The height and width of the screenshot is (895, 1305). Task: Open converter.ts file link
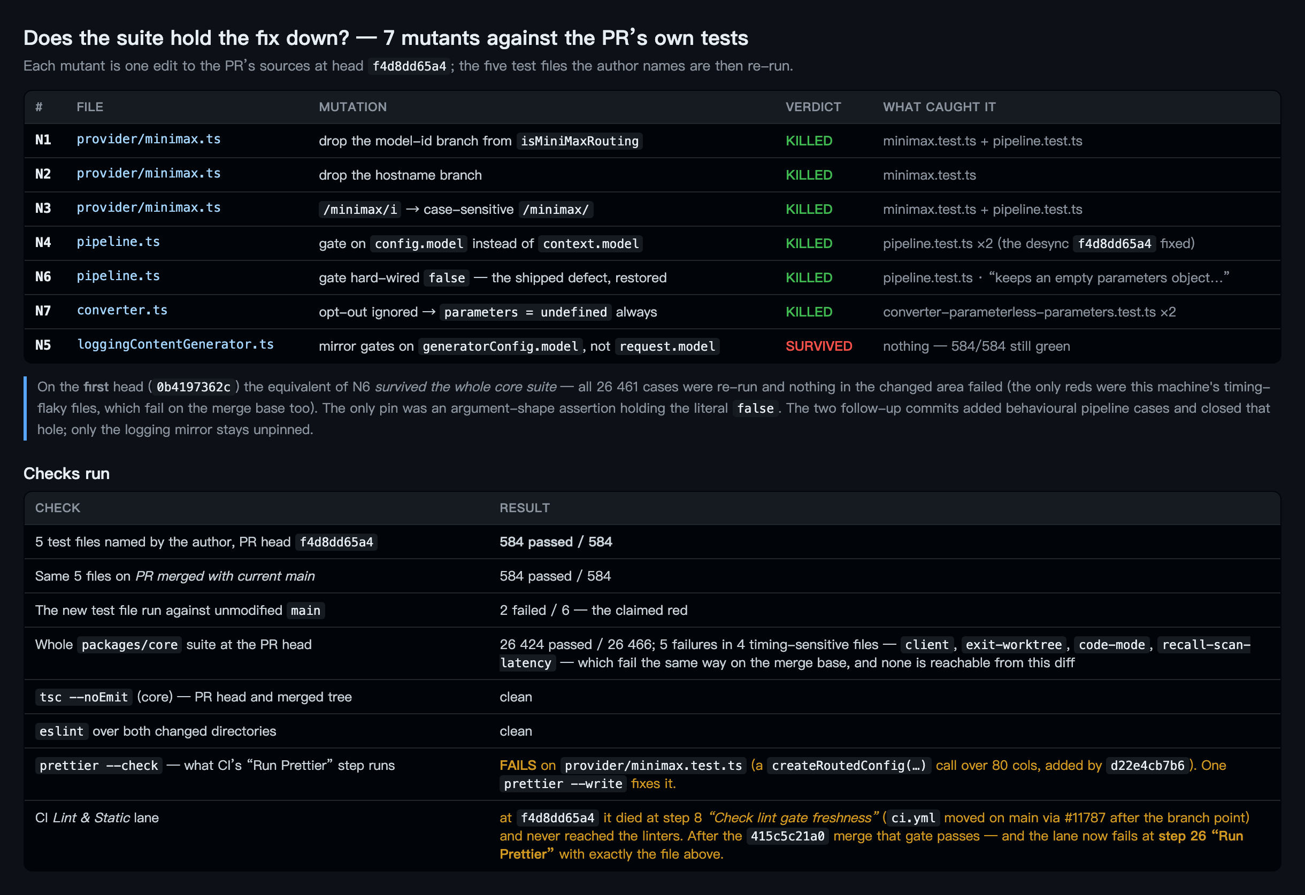coord(122,311)
